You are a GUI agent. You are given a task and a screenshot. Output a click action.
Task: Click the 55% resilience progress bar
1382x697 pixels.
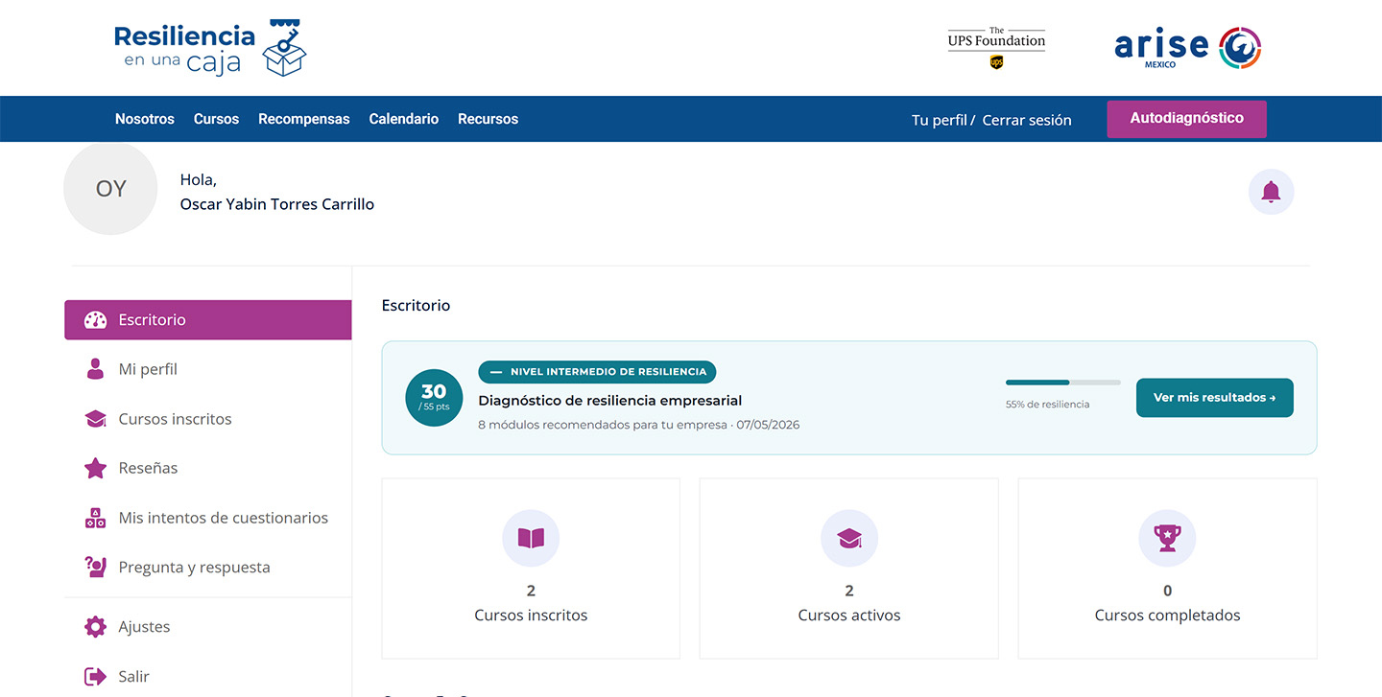pyautogui.click(x=1063, y=383)
